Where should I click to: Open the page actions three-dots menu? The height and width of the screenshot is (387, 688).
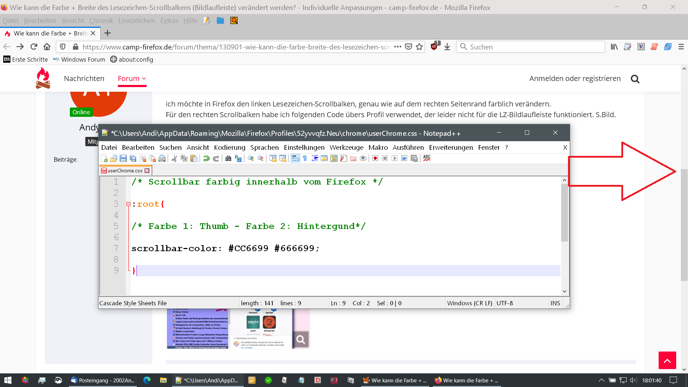click(397, 47)
